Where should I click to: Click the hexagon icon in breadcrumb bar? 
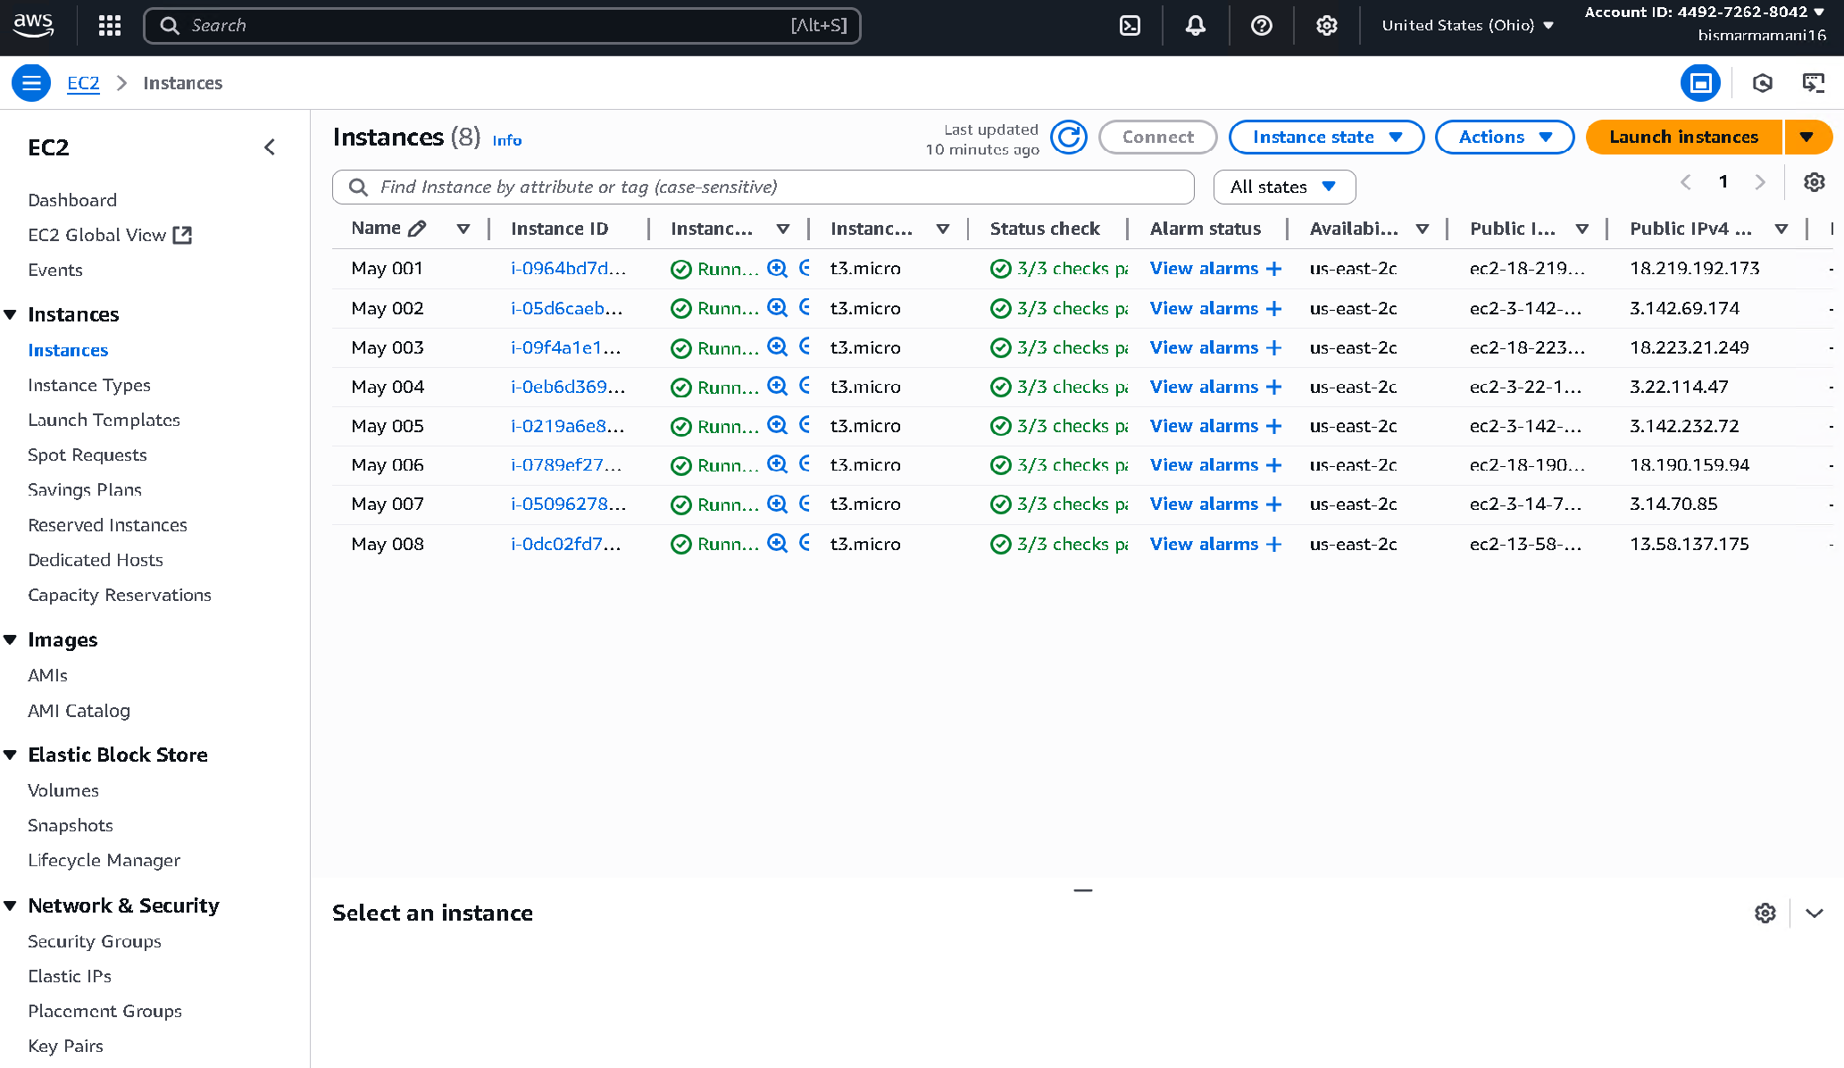click(1763, 83)
